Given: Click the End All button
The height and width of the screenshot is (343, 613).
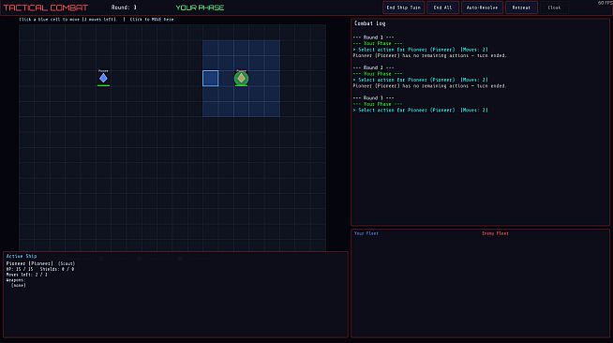Looking at the screenshot, I should [x=442, y=7].
